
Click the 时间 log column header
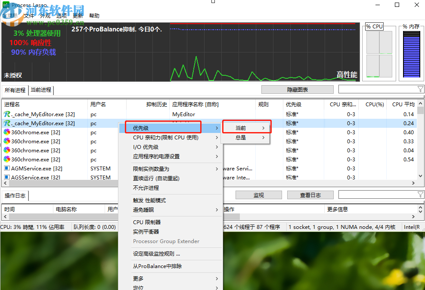(27, 209)
